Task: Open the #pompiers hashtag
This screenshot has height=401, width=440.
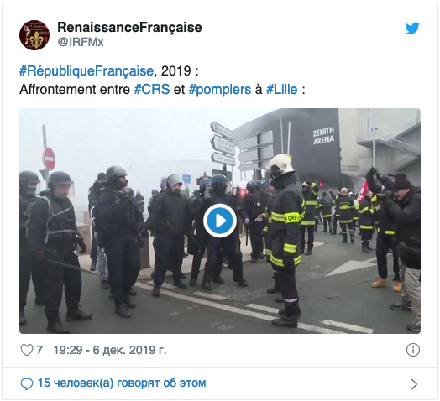Action: click(220, 90)
